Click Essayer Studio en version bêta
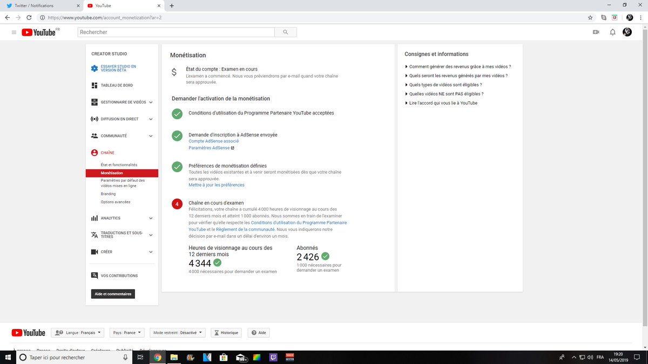Screen dimensions: 648x364 pos(118,68)
